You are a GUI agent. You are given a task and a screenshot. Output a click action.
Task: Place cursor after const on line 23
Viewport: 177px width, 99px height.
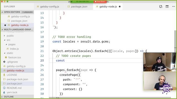click(65, 61)
